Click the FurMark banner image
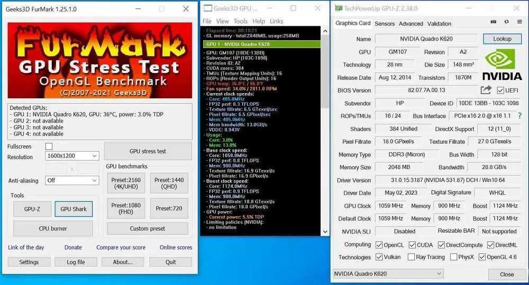The height and width of the screenshot is (285, 529). point(100,60)
